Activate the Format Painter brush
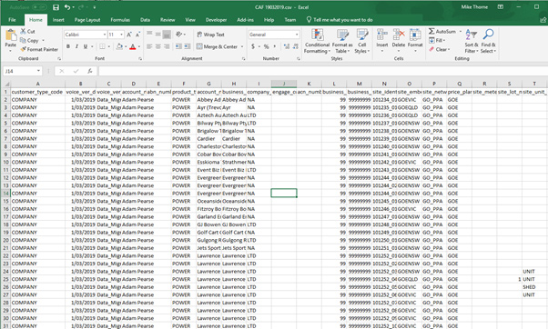This screenshot has width=548, height=329. (x=23, y=49)
